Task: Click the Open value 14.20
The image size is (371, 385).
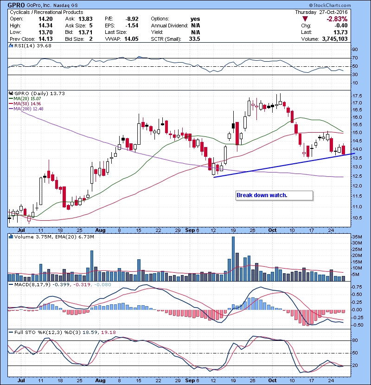Action: [x=45, y=19]
